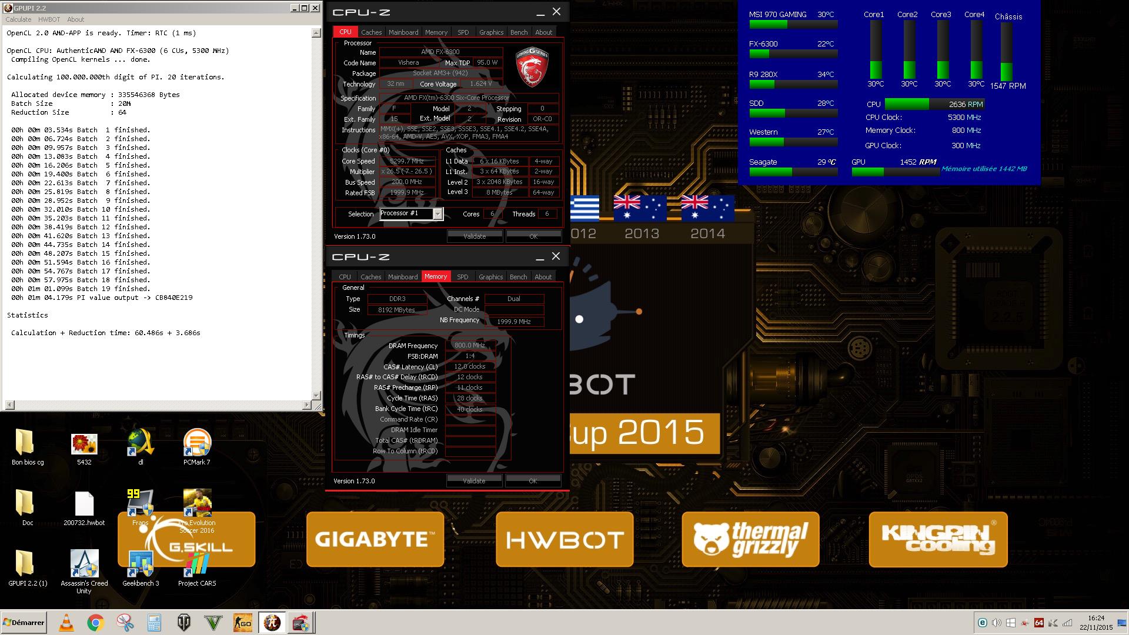Viewport: 1129px width, 635px height.
Task: Click GPUPI horizontal scrollbar right arrow
Action: point(307,405)
